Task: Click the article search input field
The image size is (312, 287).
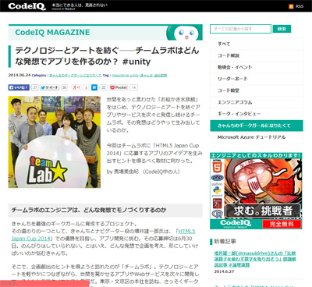Action: pos(240,29)
